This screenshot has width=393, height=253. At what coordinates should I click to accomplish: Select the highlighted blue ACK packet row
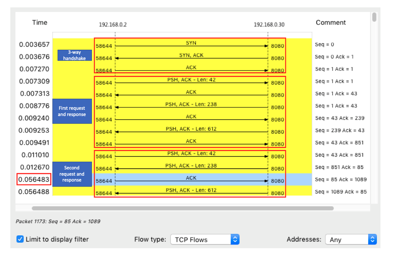(191, 180)
